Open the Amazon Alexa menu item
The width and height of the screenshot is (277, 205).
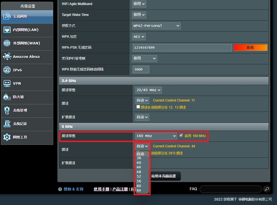pyautogui.click(x=27, y=57)
